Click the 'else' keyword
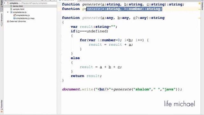 pyautogui.click(x=75, y=58)
